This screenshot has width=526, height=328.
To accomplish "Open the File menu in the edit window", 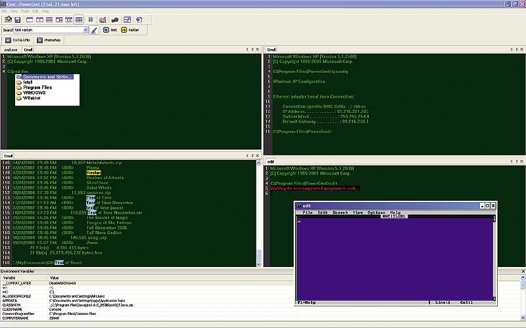I will point(307,212).
